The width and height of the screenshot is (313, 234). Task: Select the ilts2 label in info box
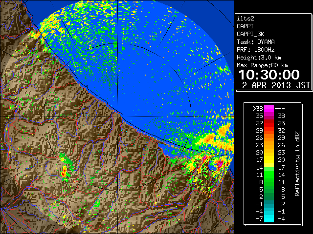coord(246,19)
